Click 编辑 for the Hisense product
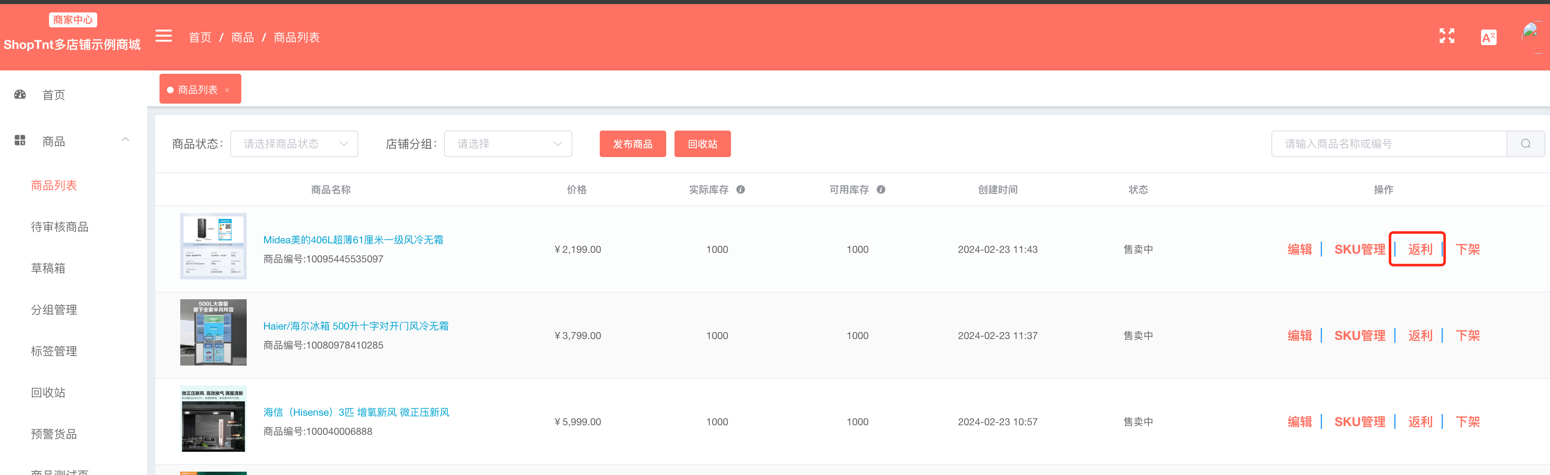The width and height of the screenshot is (1550, 475). coord(1299,422)
